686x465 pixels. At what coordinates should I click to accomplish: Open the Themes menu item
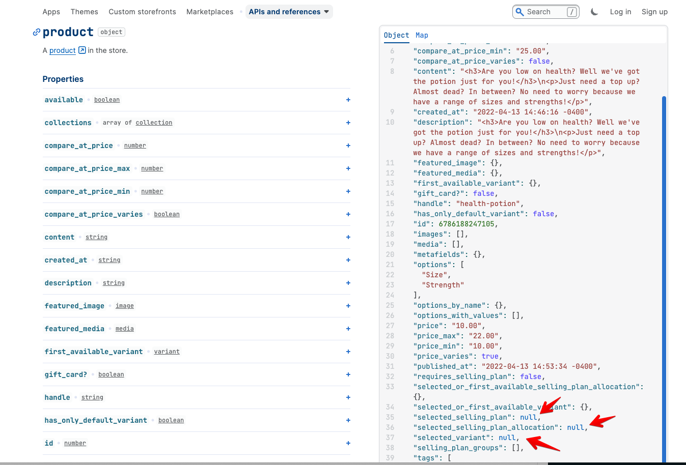click(84, 12)
